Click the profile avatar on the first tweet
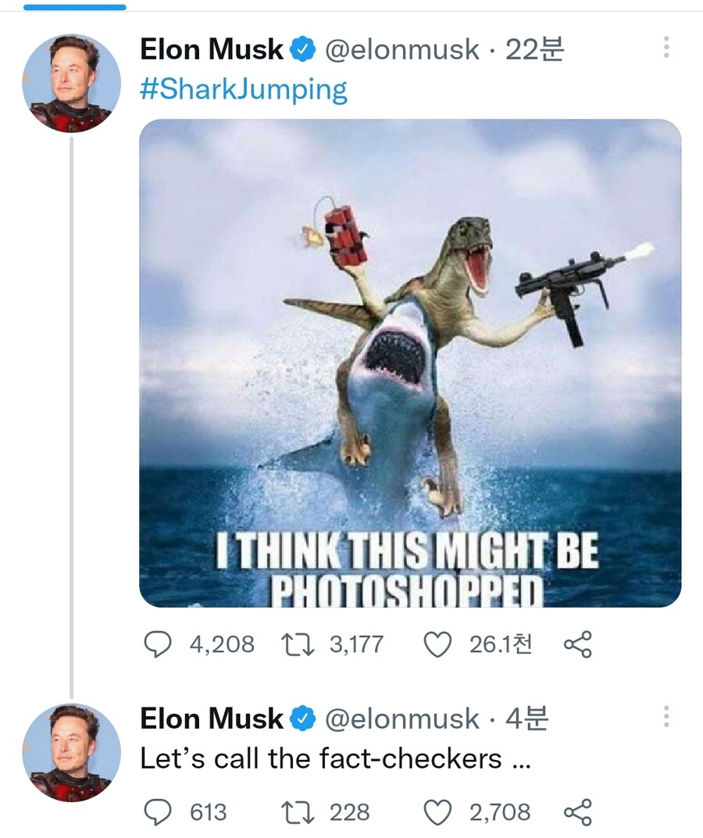Image resolution: width=703 pixels, height=838 pixels. tap(71, 83)
